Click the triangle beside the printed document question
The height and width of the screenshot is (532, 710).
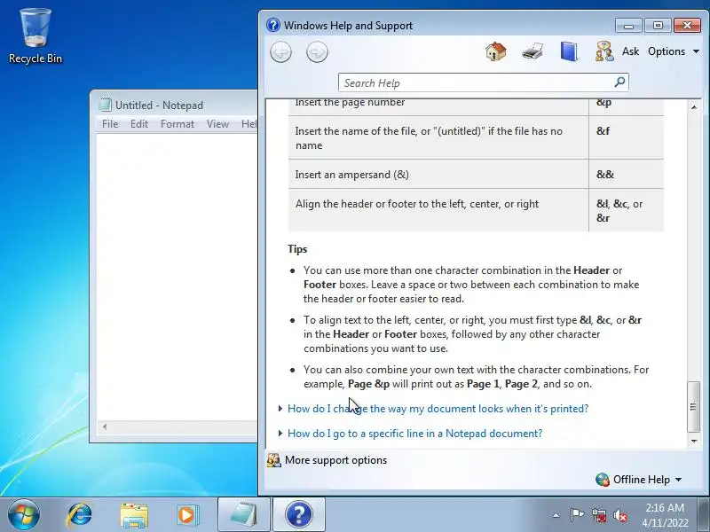(x=280, y=409)
